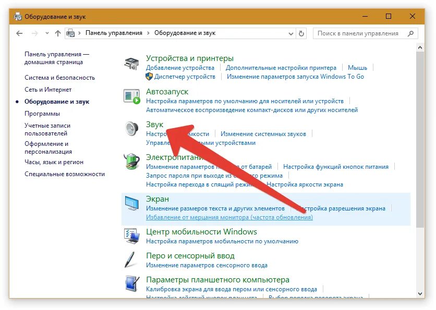
Task: Click window icon in title bar
Action: pyautogui.click(x=18, y=17)
